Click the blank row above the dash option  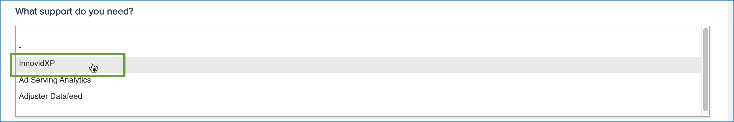(171, 33)
